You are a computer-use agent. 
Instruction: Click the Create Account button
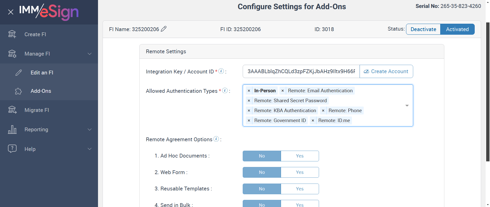[x=386, y=71]
